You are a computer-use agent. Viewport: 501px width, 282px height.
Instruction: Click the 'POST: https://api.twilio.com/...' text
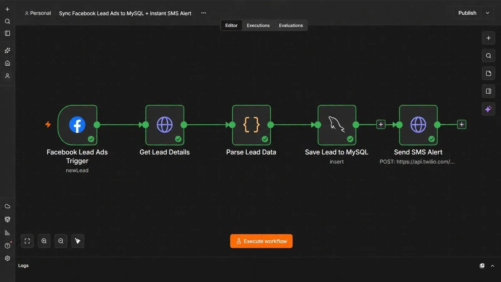point(417,162)
